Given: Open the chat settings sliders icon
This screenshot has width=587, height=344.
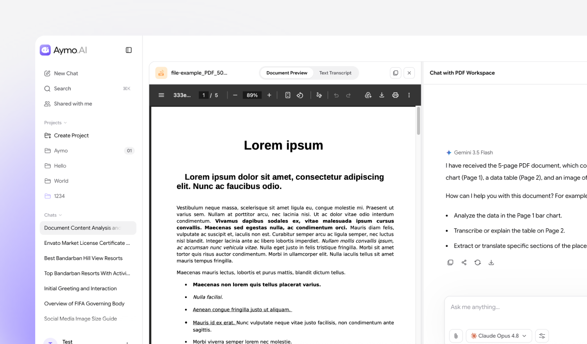Looking at the screenshot, I should tap(542, 336).
